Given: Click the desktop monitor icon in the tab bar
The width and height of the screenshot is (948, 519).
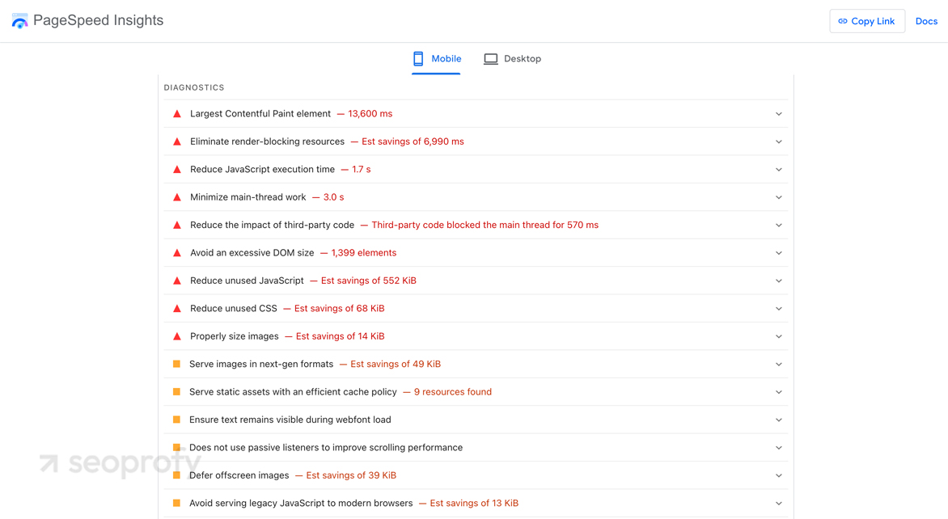Looking at the screenshot, I should (490, 58).
